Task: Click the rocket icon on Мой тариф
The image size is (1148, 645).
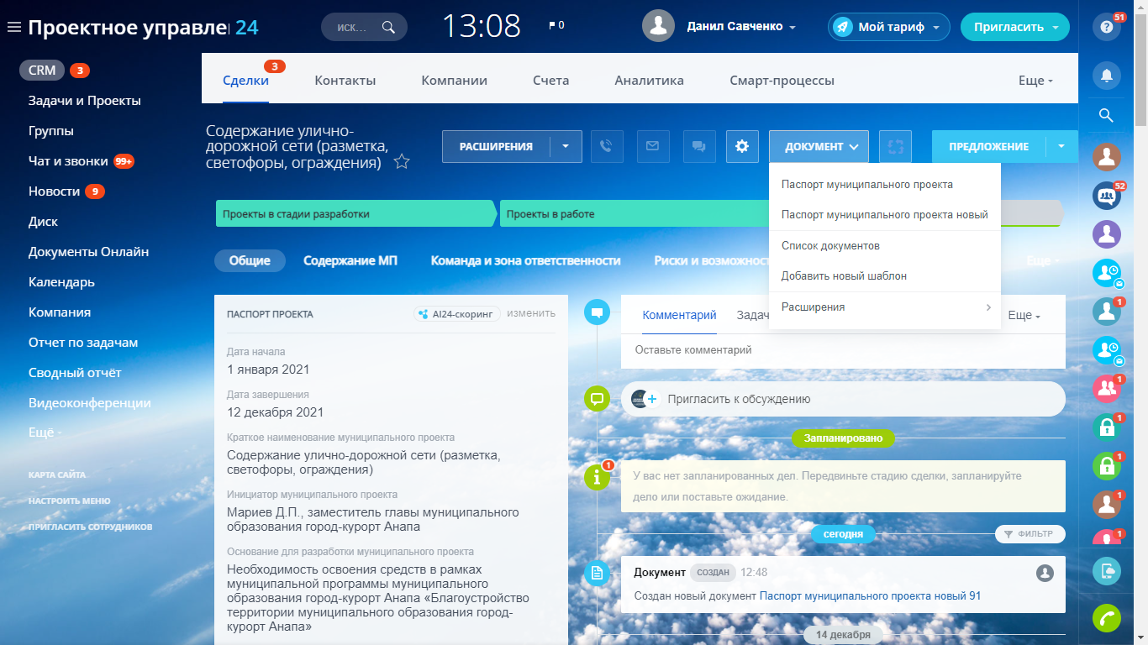Action: [x=842, y=27]
